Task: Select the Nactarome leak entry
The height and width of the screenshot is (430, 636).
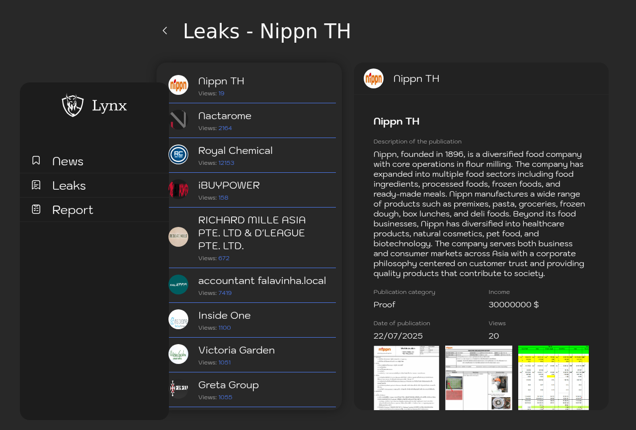Action: tap(252, 121)
